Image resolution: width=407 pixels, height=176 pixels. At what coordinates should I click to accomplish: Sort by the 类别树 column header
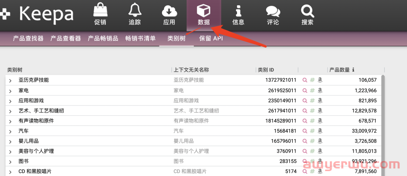tap(15, 70)
